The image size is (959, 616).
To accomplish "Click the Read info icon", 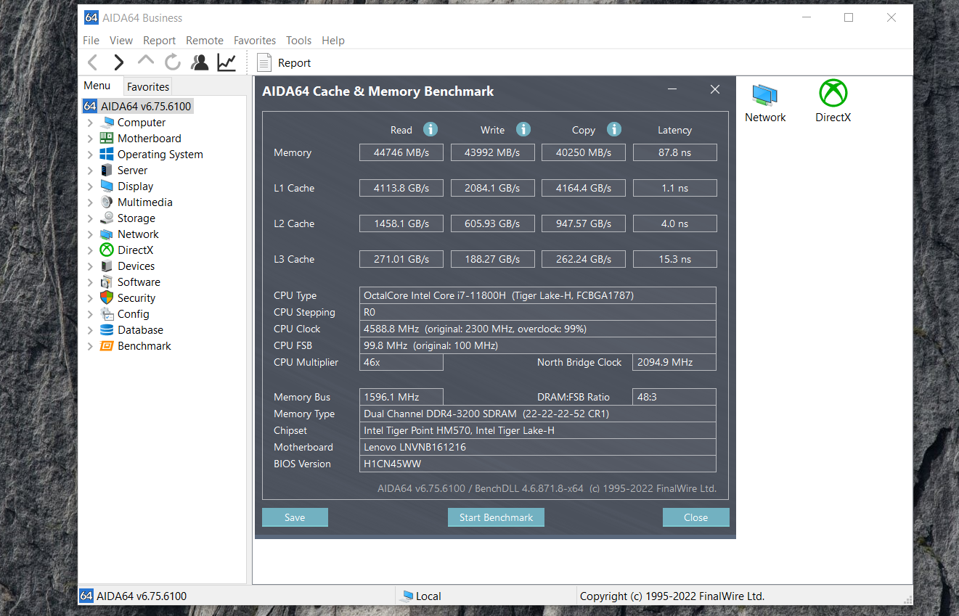I will point(430,129).
